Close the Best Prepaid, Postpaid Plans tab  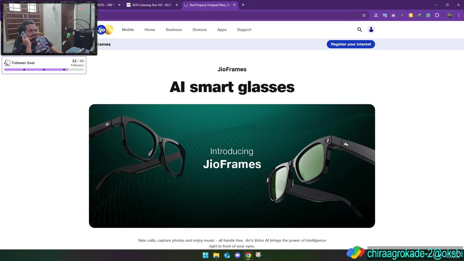click(x=234, y=5)
